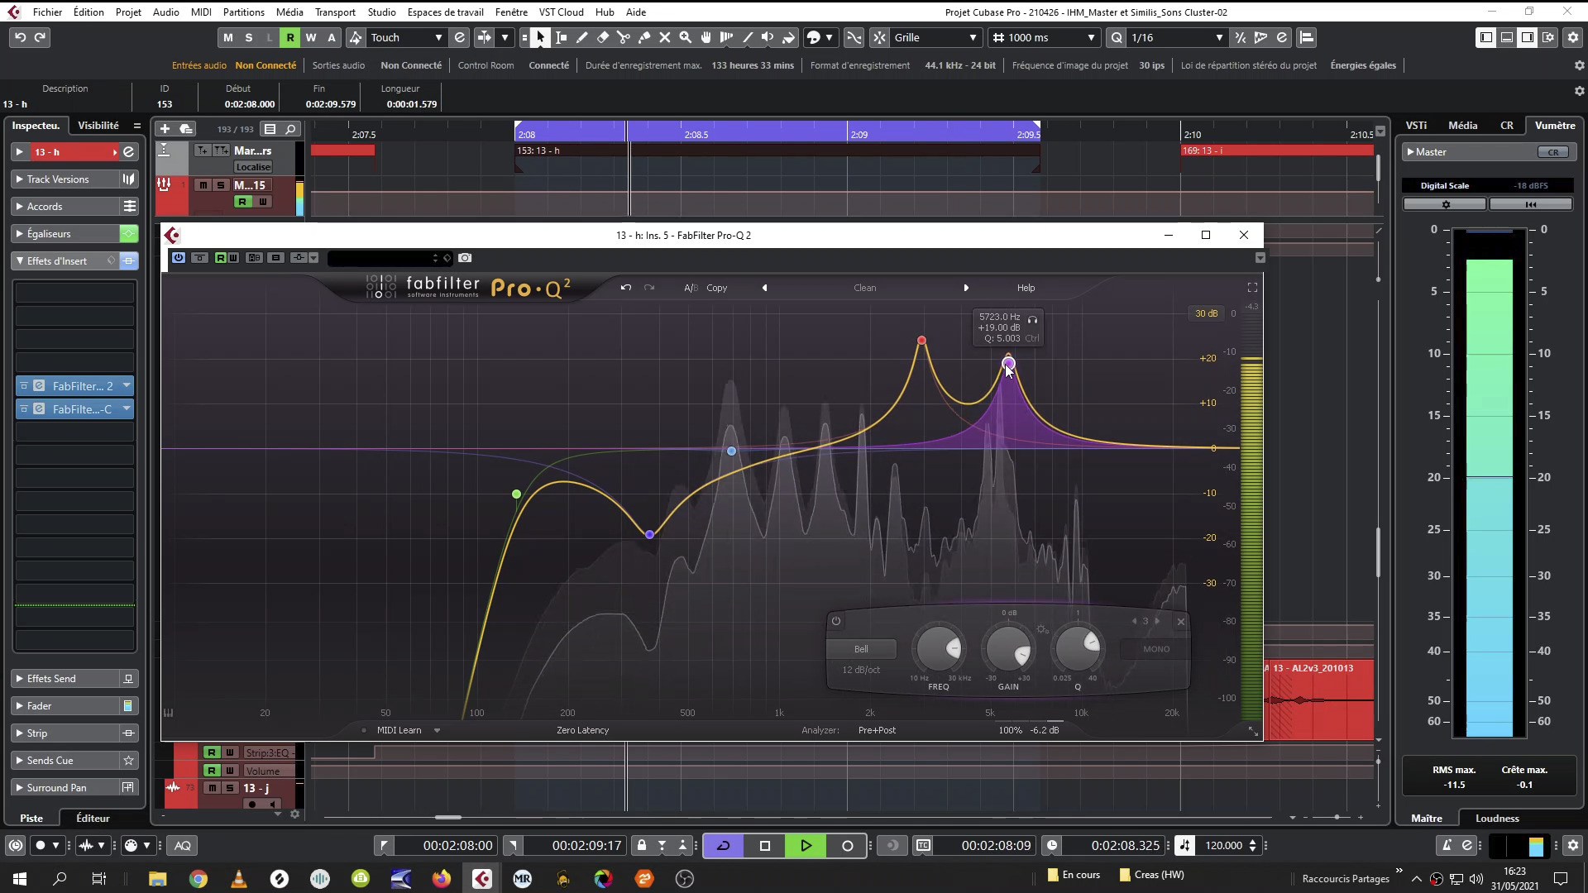Click the Pro-Q 2 undo arrow
Image resolution: width=1588 pixels, height=893 pixels.
click(626, 288)
